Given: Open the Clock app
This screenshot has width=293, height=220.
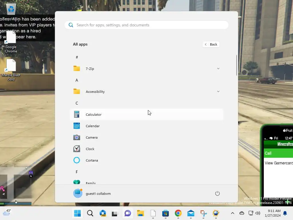Looking at the screenshot, I should (x=146, y=149).
